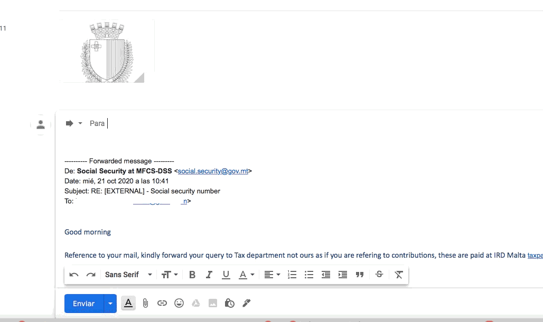
Task: Open text size dropdown
Action: (x=170, y=275)
